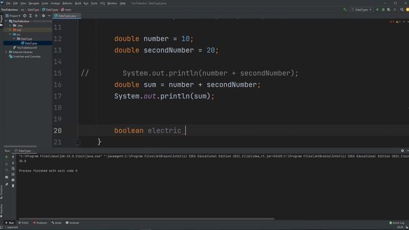The image size is (409, 230).
Task: Open the Tools menu
Action: pos(94,3)
